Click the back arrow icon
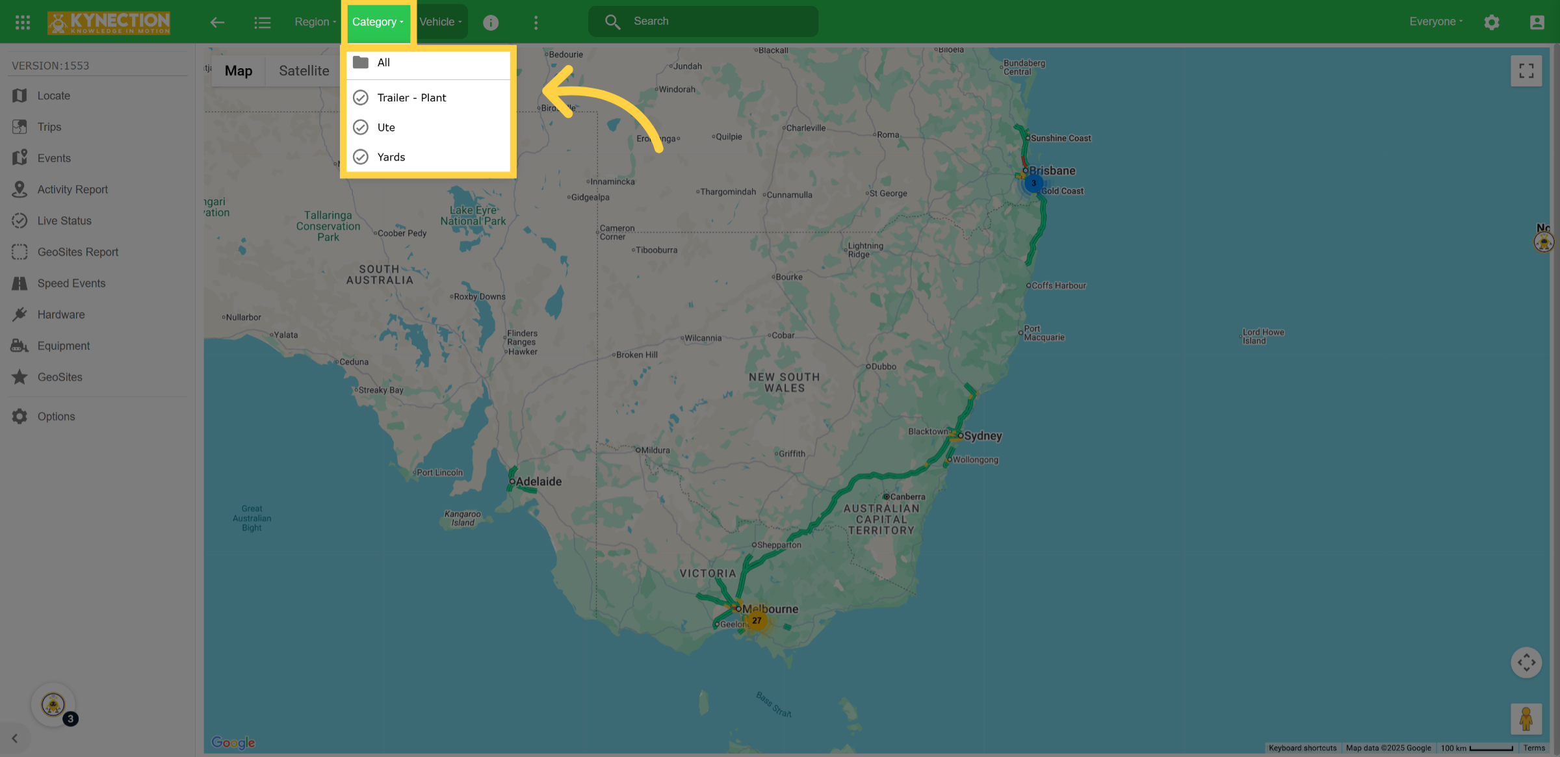Image resolution: width=1560 pixels, height=757 pixels. tap(217, 22)
